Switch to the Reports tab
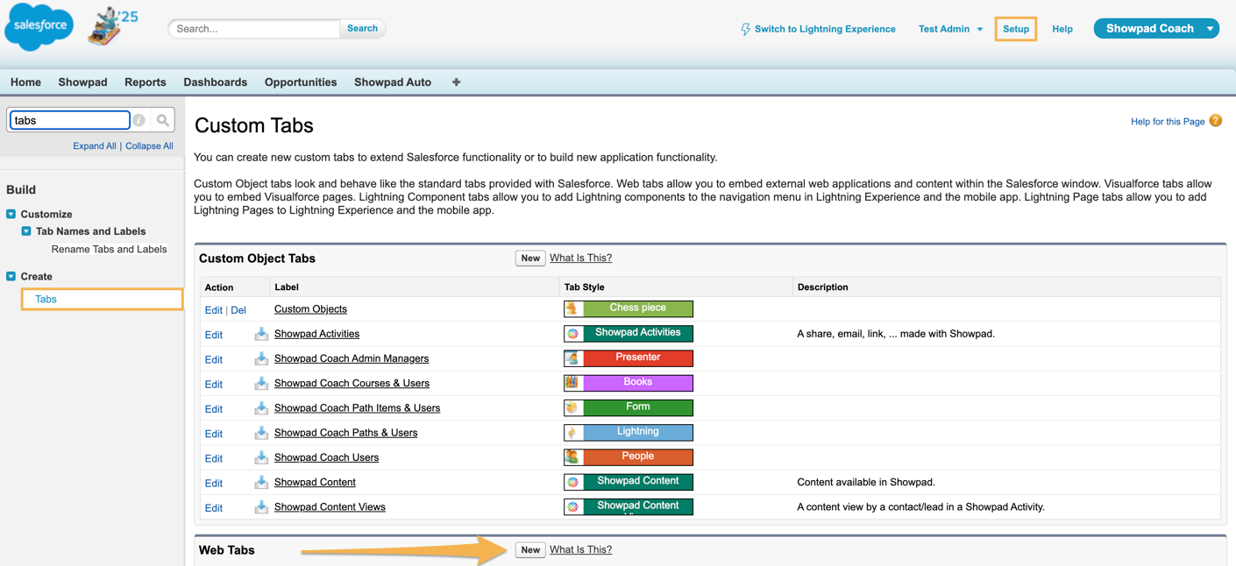Screen dimensions: 1236x566 coord(146,82)
